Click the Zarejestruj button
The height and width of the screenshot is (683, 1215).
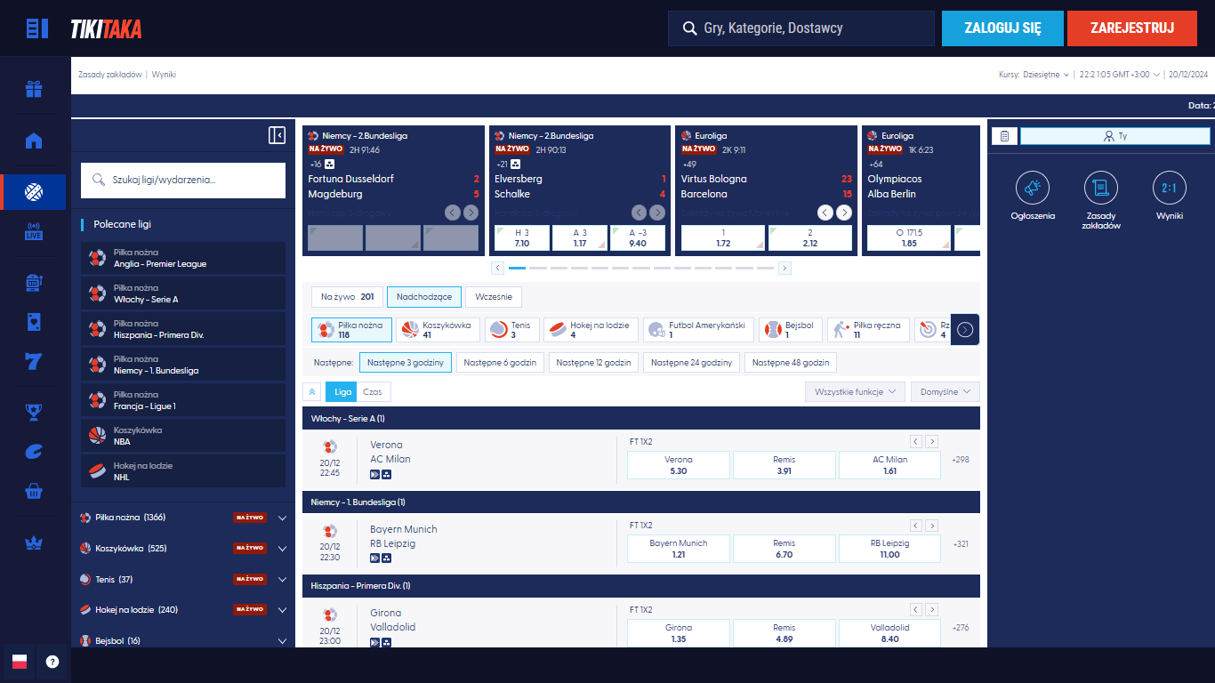pos(1134,28)
